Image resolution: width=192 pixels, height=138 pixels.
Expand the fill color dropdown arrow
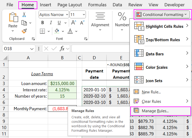(x=63, y=31)
